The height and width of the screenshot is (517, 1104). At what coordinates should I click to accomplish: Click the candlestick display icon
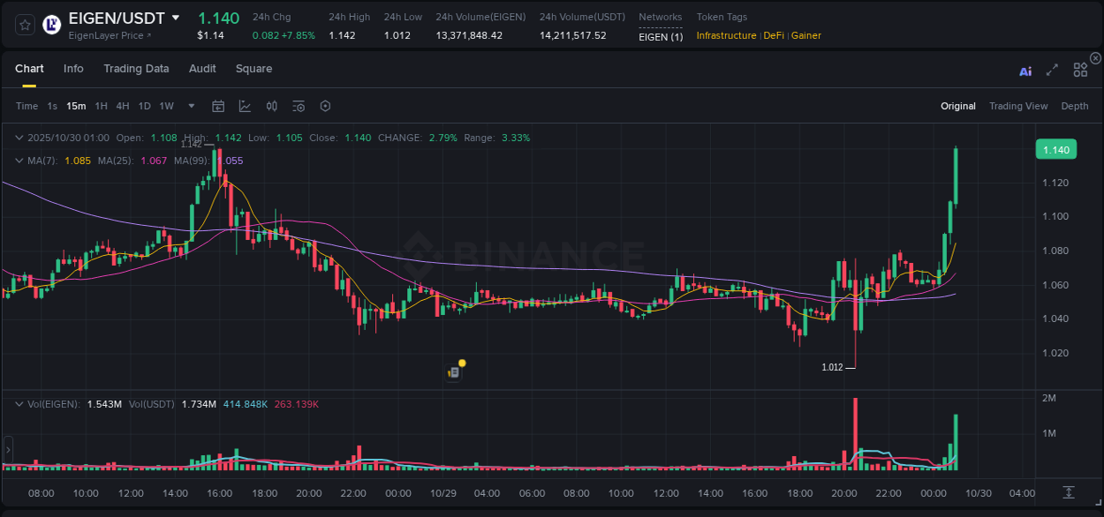pyautogui.click(x=271, y=106)
